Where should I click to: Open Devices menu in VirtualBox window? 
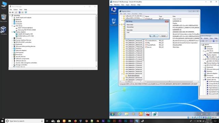click(x=133, y=5)
